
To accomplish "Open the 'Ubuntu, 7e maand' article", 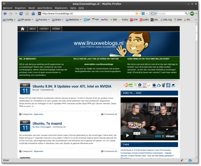I will (47, 123).
